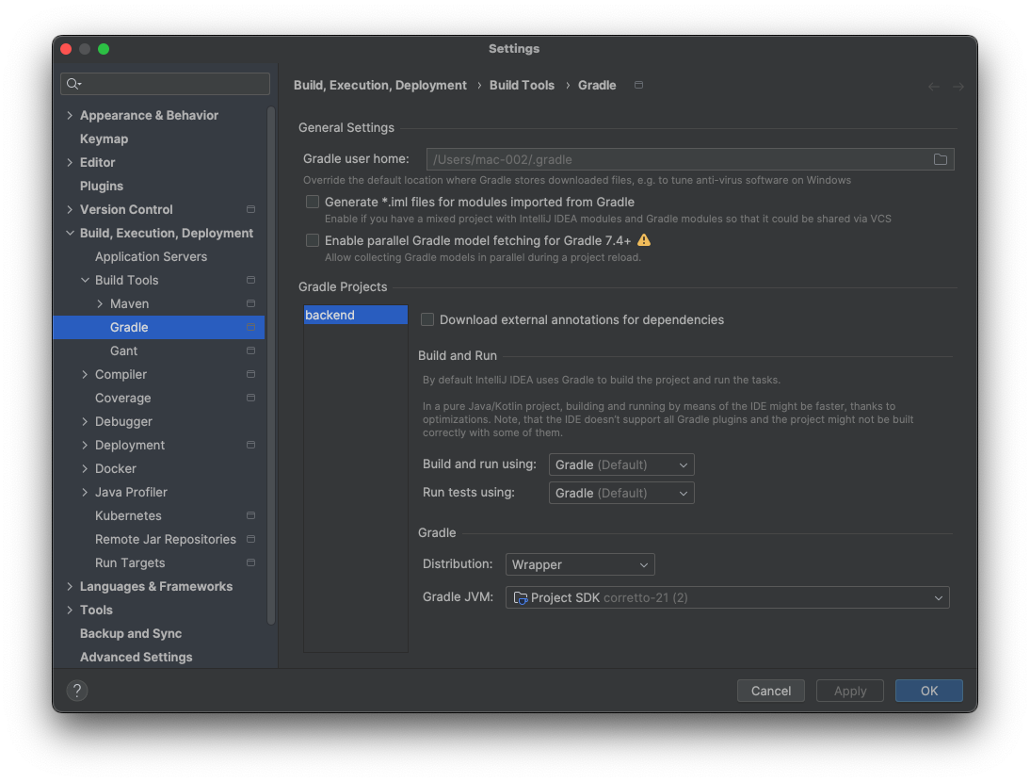The width and height of the screenshot is (1030, 782).
Task: Expand the Maven node
Action: (100, 303)
